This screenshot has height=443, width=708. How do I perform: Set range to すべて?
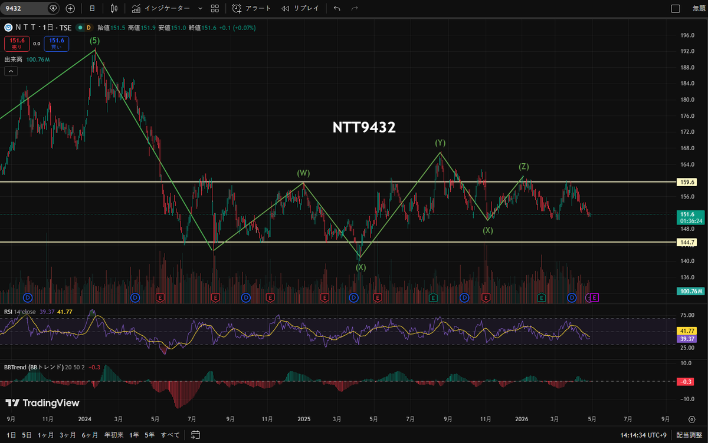point(171,435)
